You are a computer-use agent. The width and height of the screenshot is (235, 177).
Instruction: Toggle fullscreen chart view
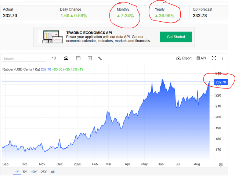point(214,58)
